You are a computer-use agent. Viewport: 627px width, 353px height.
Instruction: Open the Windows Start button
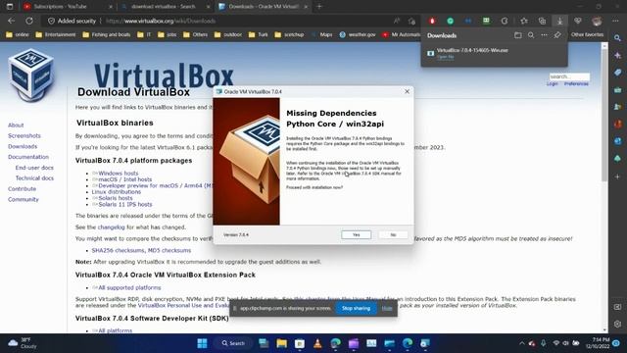(203, 343)
